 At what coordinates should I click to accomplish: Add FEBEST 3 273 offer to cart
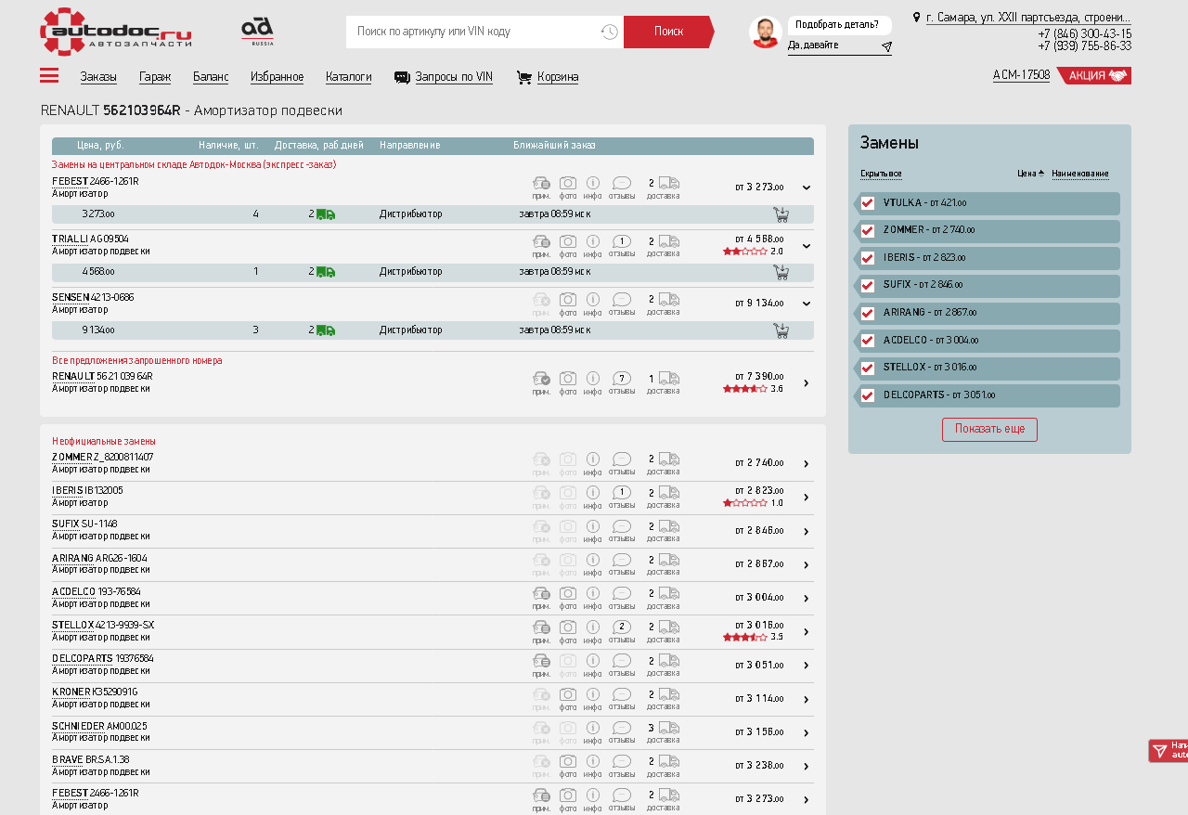coord(781,214)
